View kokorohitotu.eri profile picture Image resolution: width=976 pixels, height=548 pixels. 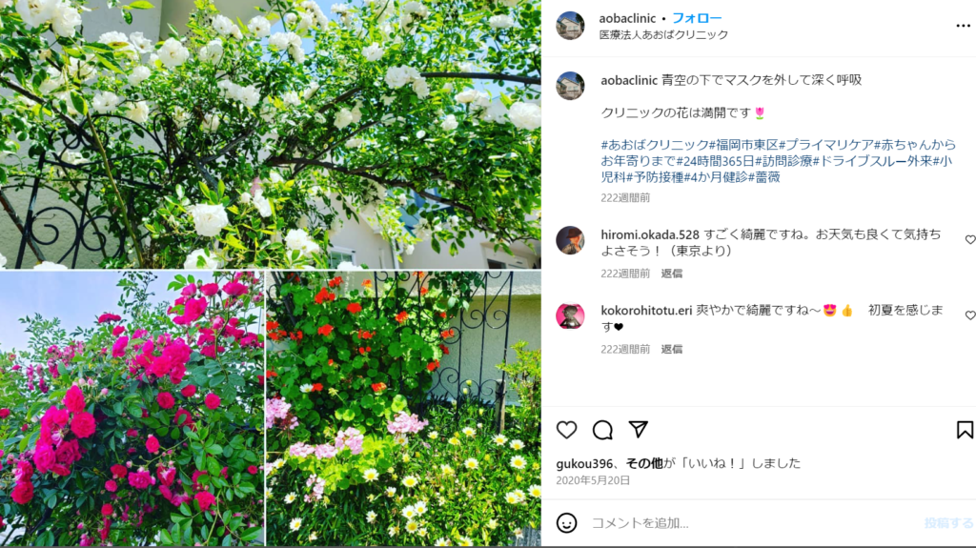tap(570, 316)
